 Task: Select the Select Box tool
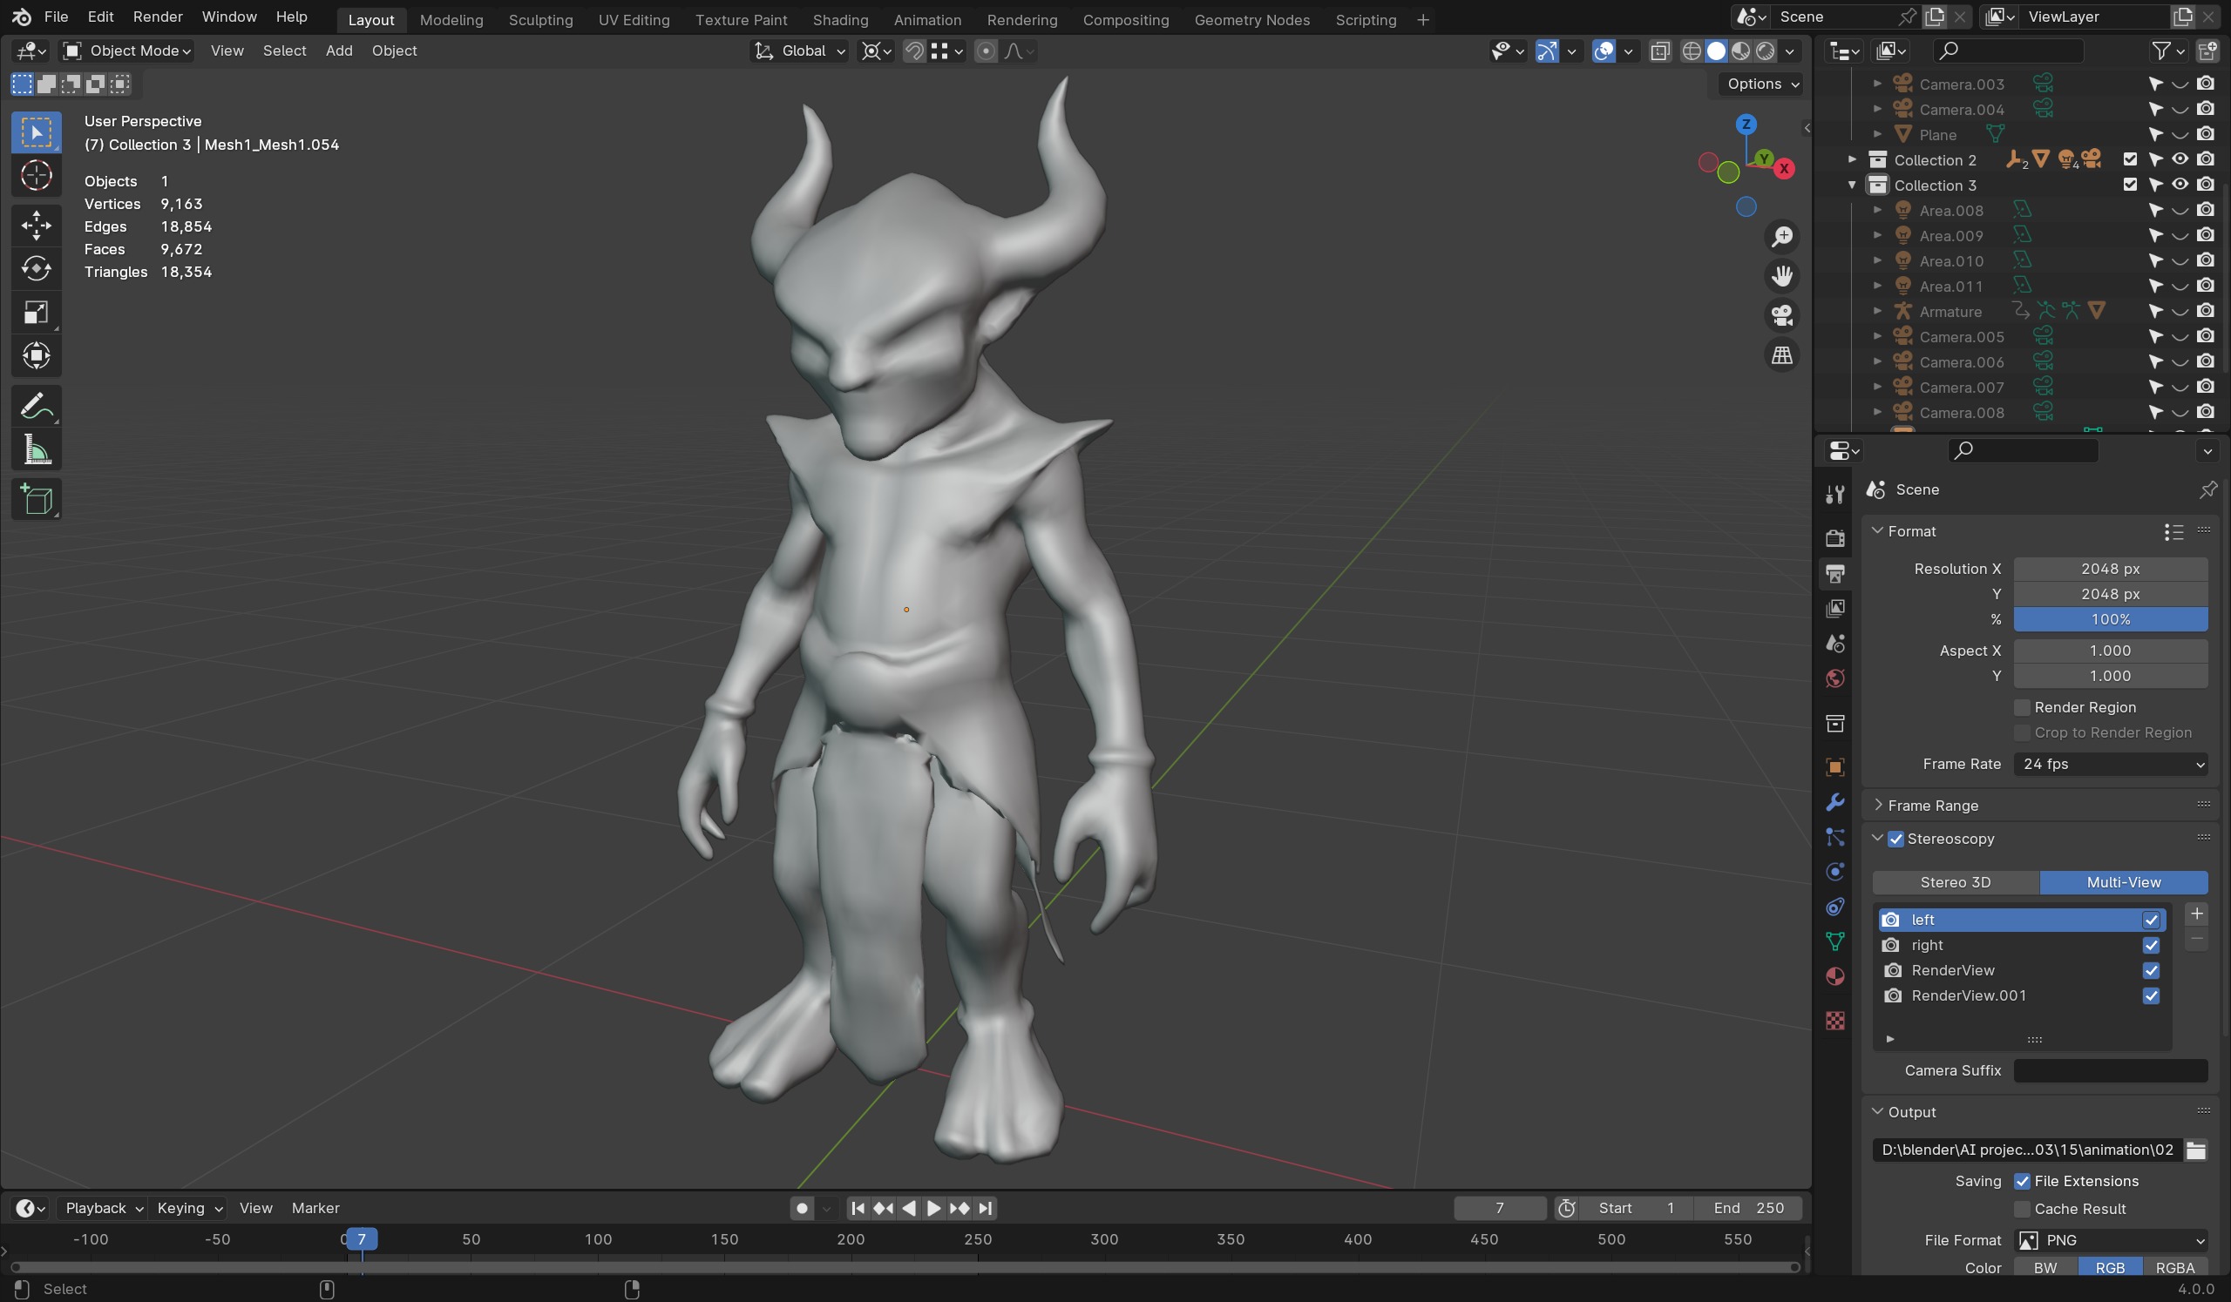[x=37, y=132]
